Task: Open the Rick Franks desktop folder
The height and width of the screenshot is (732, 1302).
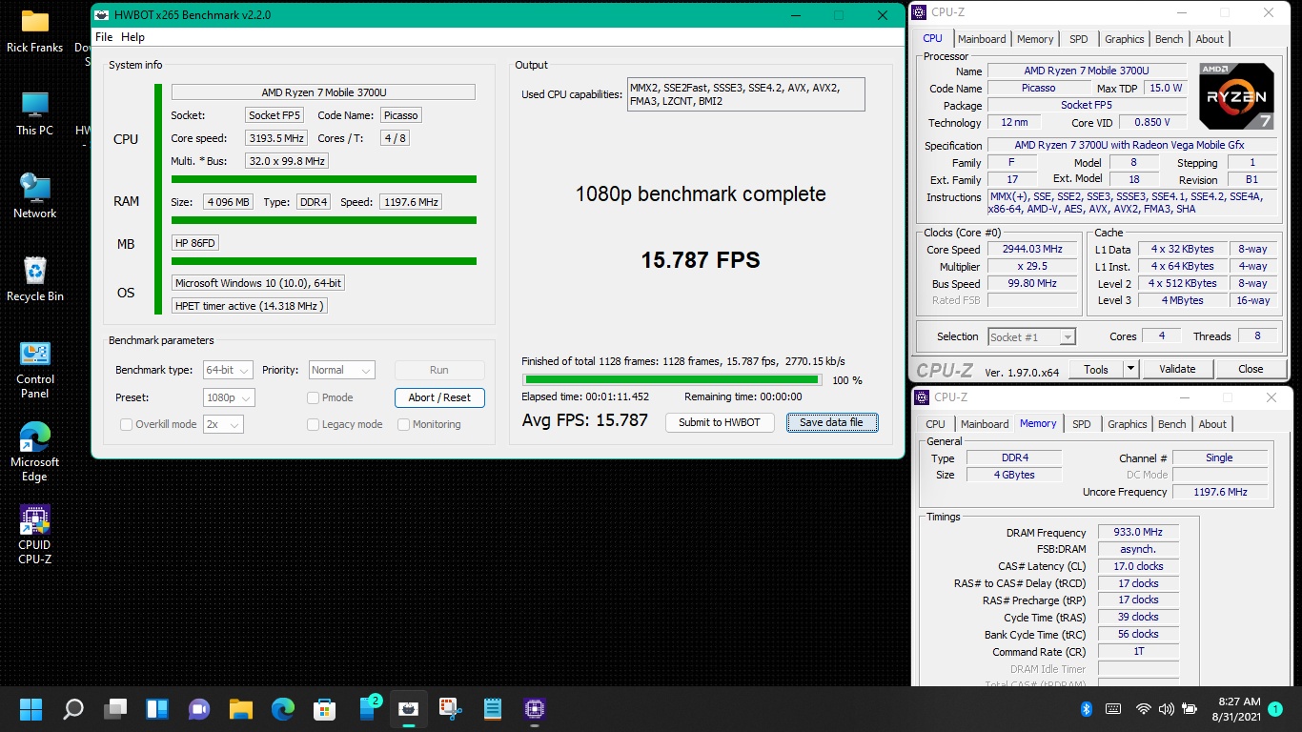Action: tap(34, 30)
